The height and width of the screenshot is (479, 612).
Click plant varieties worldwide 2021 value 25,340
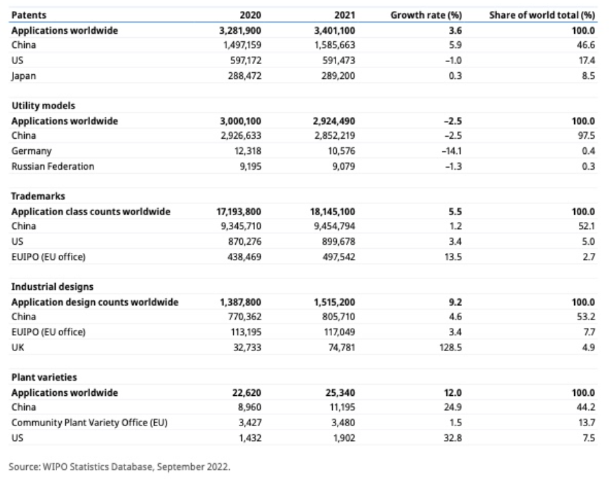pyautogui.click(x=340, y=393)
